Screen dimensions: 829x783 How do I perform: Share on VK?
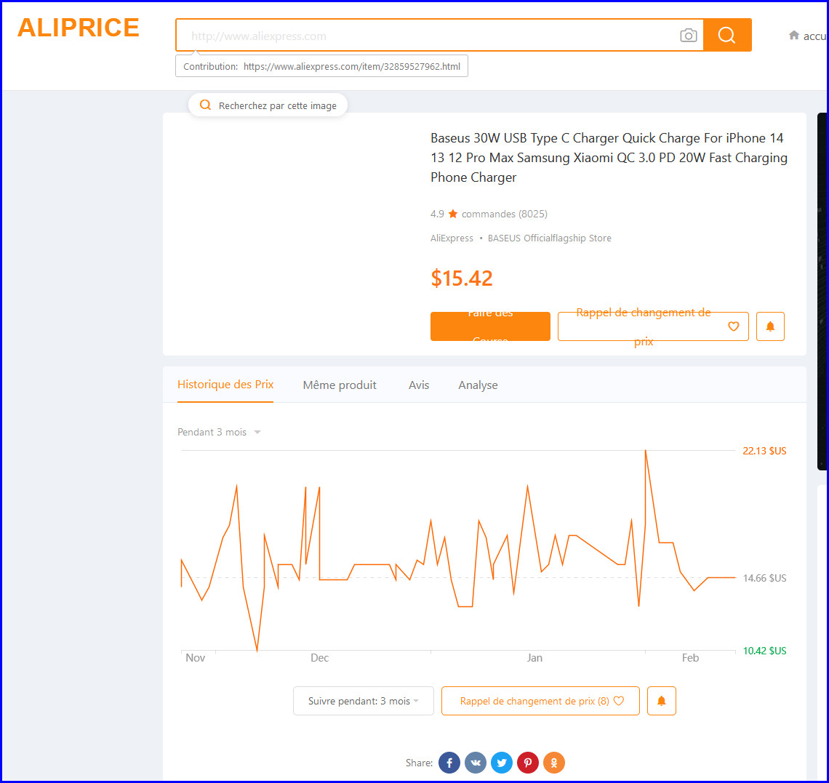click(476, 763)
